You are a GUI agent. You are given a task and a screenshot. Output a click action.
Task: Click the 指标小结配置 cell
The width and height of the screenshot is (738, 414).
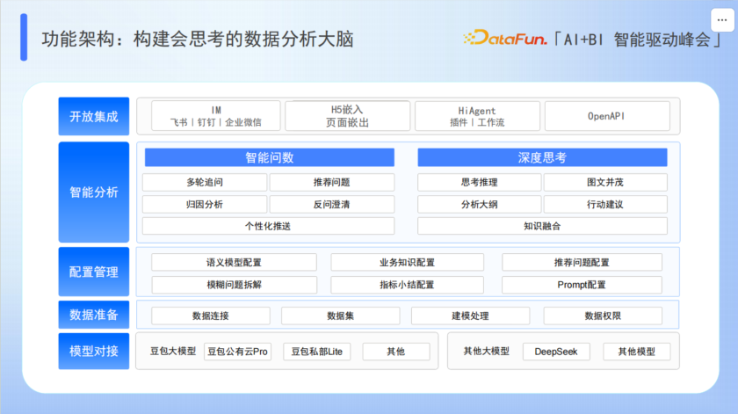pyautogui.click(x=407, y=285)
